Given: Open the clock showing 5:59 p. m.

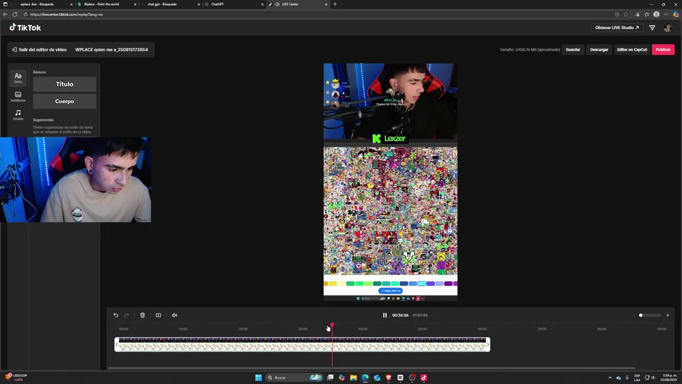Looking at the screenshot, I should coord(669,378).
